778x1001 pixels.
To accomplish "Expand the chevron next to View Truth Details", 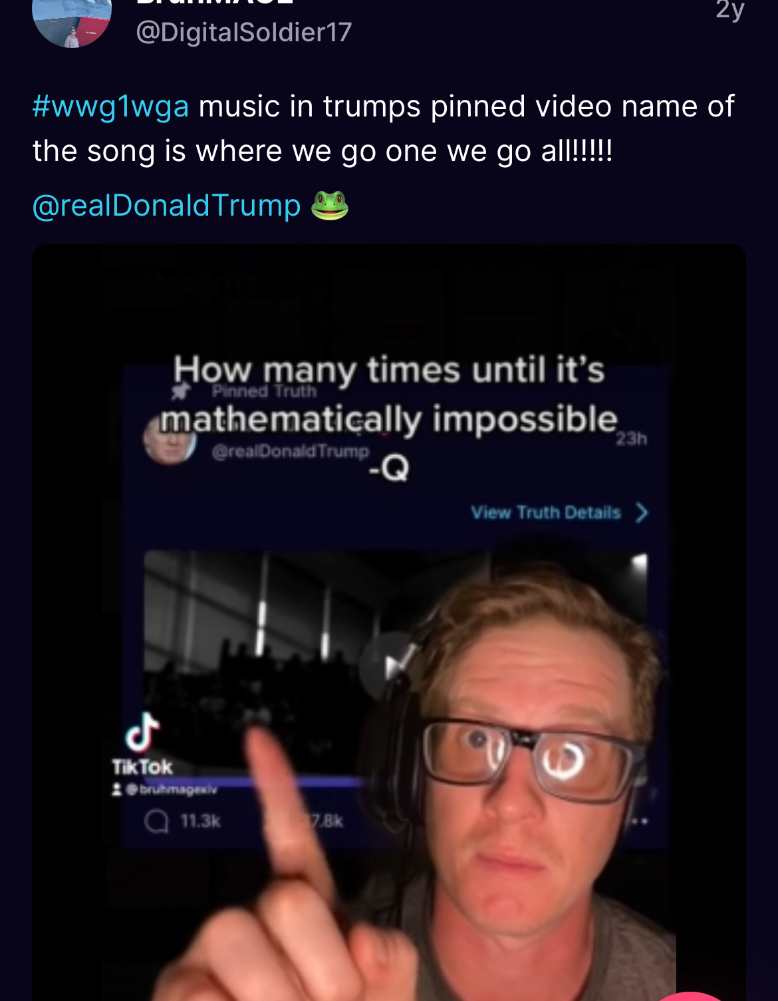I will (x=641, y=512).
